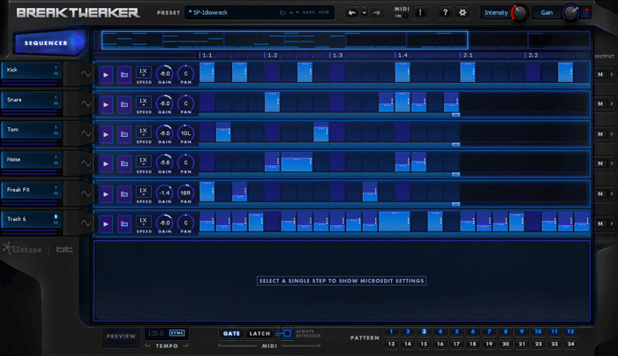The height and width of the screenshot is (356, 618).
Task: Adjust Freak FX pan knob 18R
Action: (x=185, y=193)
